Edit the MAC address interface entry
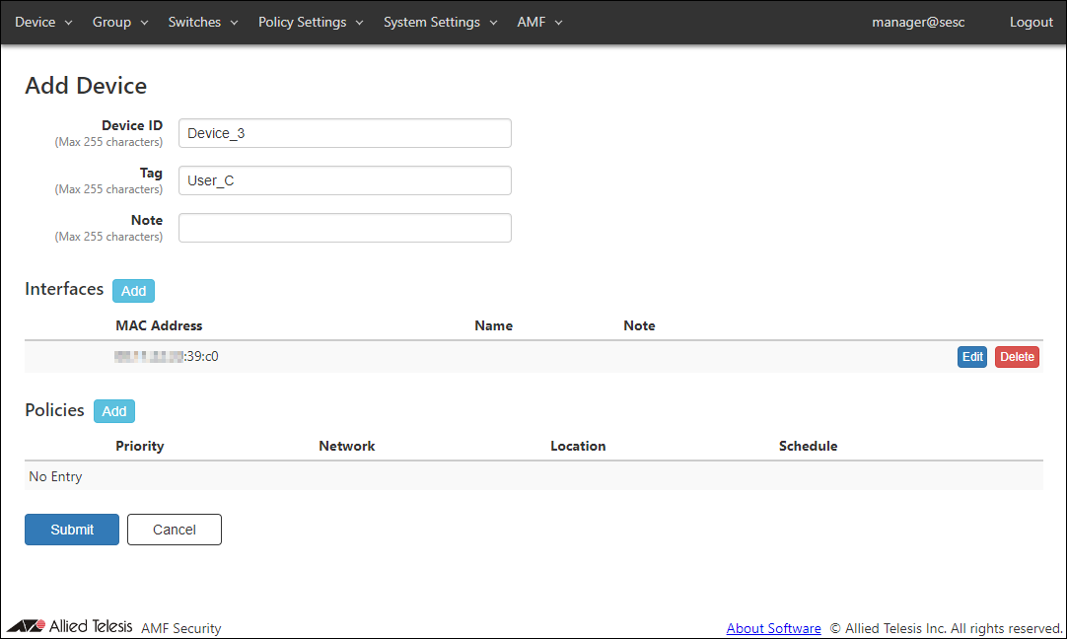 click(x=971, y=357)
